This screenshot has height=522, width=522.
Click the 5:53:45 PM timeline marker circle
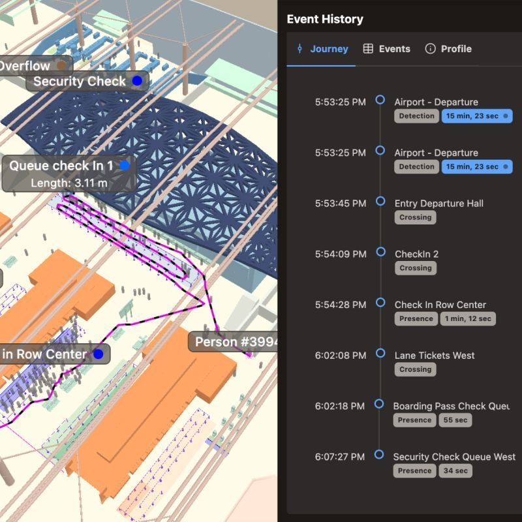pyautogui.click(x=380, y=201)
